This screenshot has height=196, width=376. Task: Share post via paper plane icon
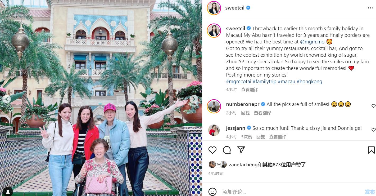(x=241, y=150)
